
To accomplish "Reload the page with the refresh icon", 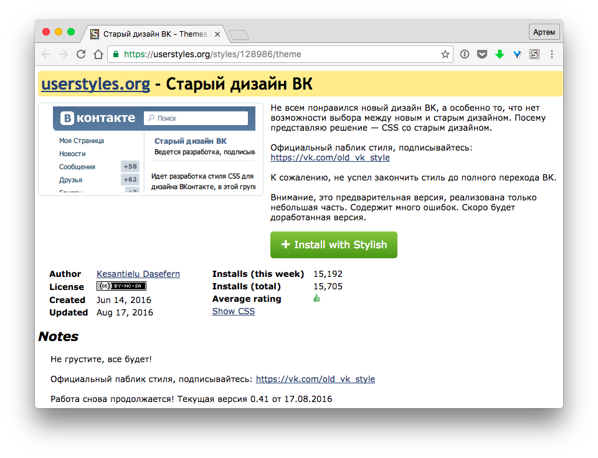I will (x=81, y=54).
